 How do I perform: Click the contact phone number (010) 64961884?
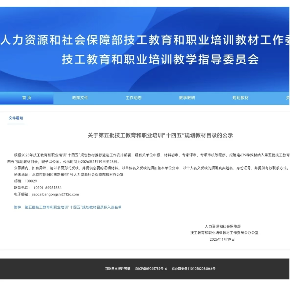pyautogui.click(x=47, y=188)
